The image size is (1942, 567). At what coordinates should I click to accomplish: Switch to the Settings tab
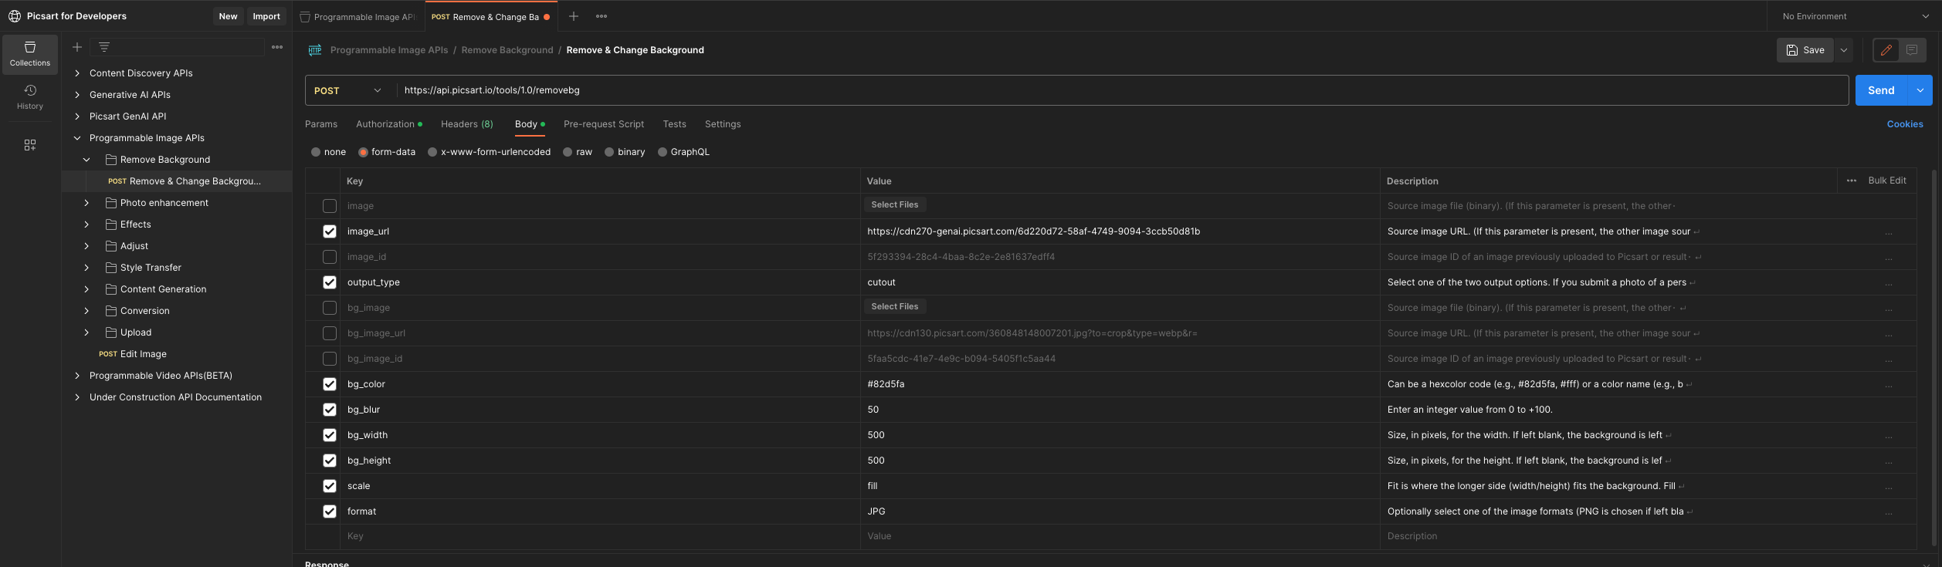[x=723, y=124]
